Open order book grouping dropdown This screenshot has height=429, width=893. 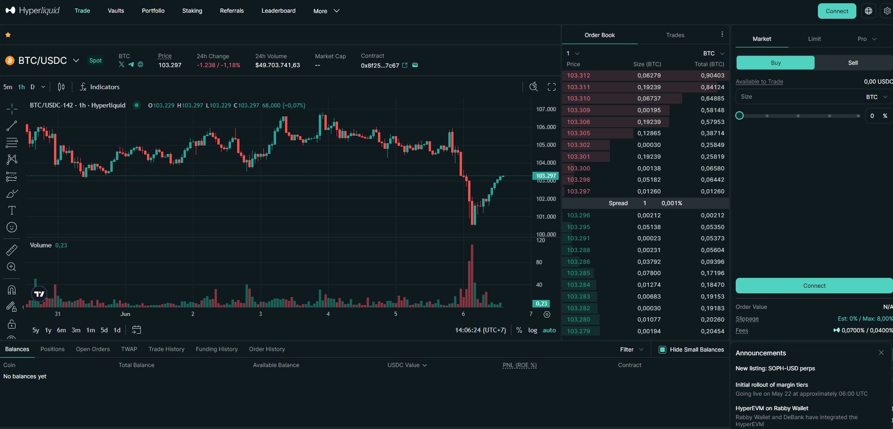point(573,53)
